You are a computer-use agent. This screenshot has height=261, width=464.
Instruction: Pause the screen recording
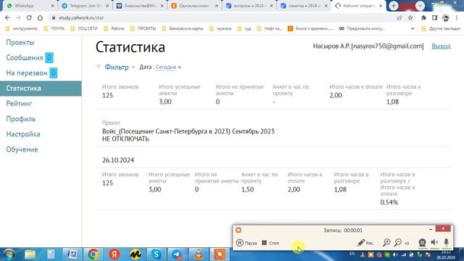(x=246, y=243)
